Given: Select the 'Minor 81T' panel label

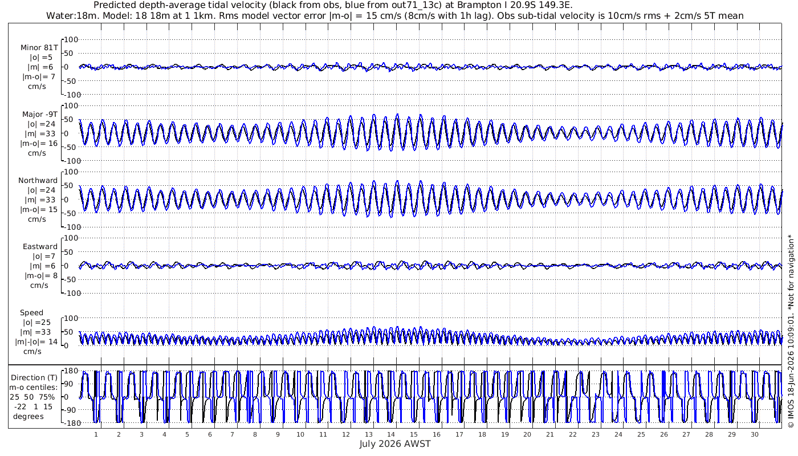Looking at the screenshot, I should pyautogui.click(x=39, y=47).
